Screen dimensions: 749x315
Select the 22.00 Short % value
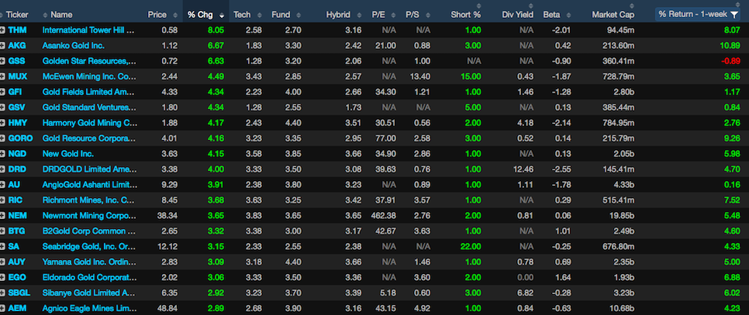pos(471,246)
